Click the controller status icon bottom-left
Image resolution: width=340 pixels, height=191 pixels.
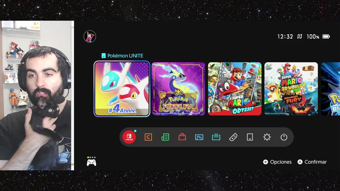click(x=91, y=162)
